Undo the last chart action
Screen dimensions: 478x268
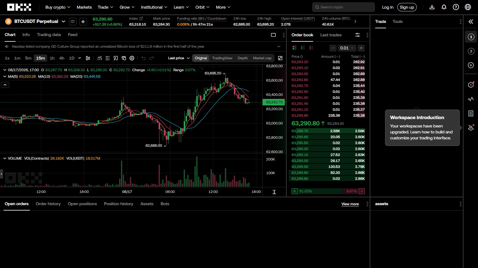tap(143, 58)
